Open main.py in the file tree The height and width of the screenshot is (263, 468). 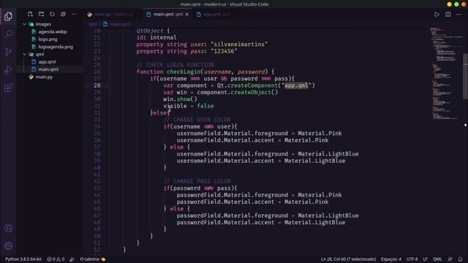(44, 77)
